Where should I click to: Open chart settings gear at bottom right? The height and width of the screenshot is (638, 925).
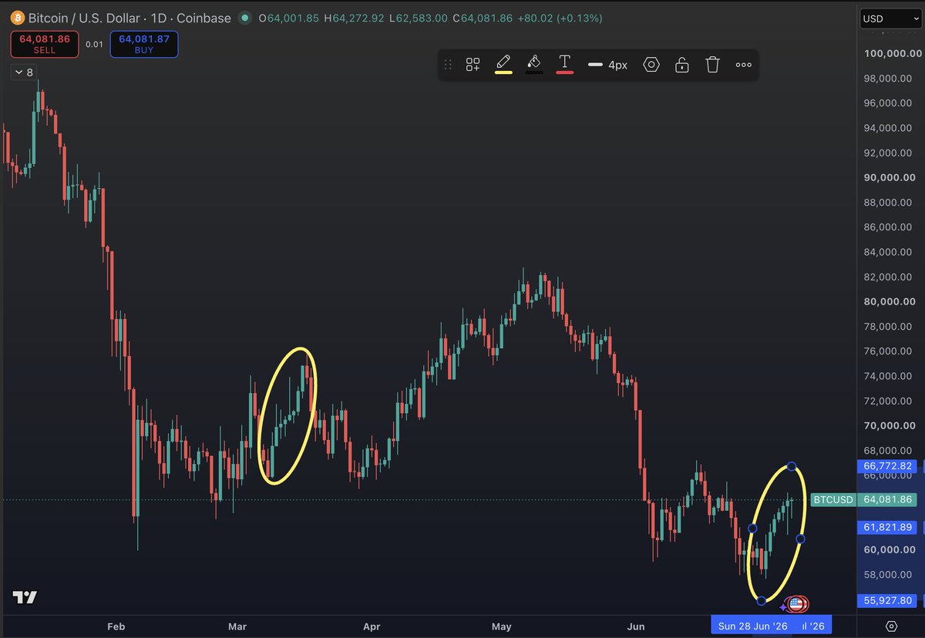coord(892,626)
